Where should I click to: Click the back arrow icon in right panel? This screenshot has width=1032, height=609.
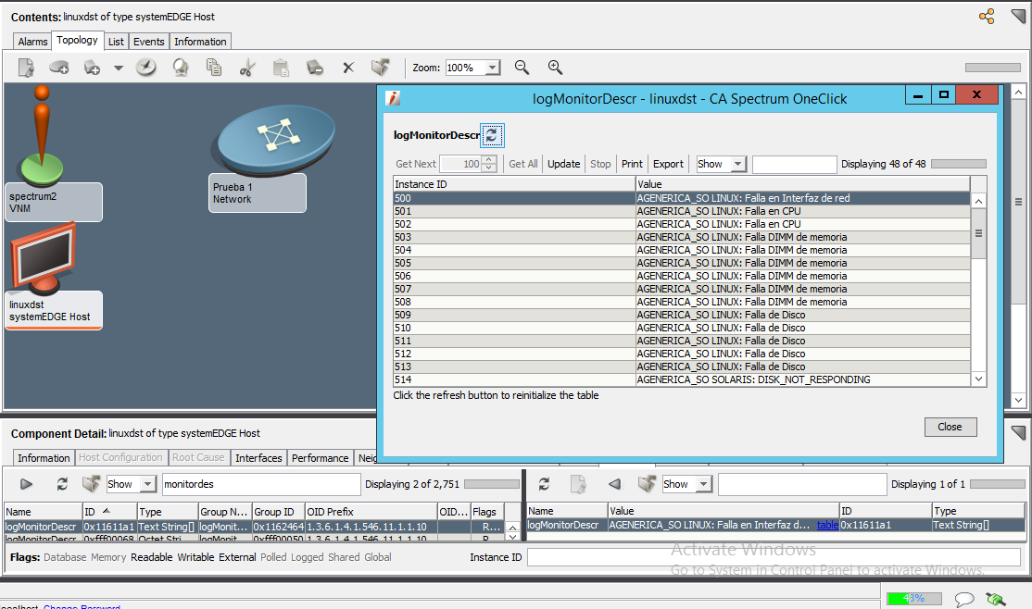coord(614,484)
